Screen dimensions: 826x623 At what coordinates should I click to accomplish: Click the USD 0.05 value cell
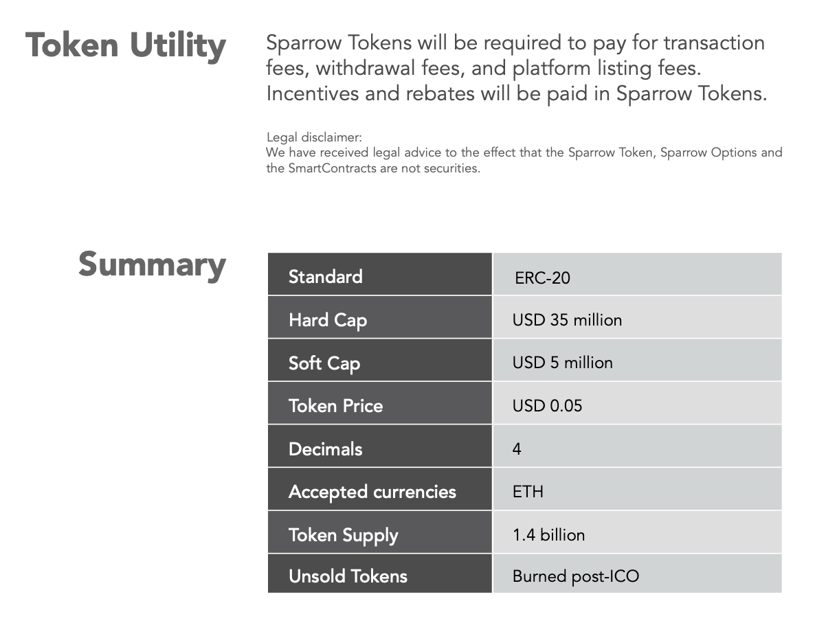tap(637, 403)
